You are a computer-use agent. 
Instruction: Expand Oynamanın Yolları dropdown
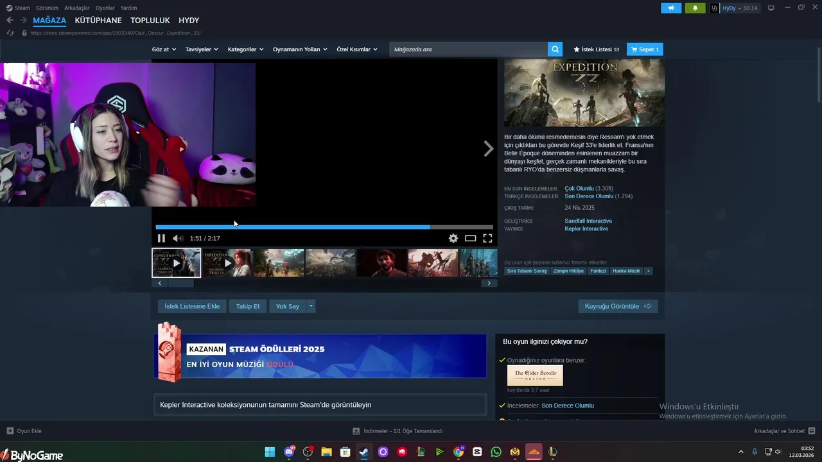(300, 49)
